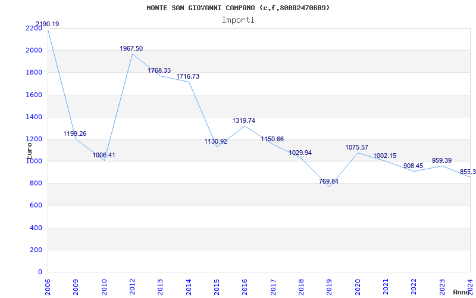
Task: Click the 1200 y-axis tick label
Action: (x=34, y=139)
